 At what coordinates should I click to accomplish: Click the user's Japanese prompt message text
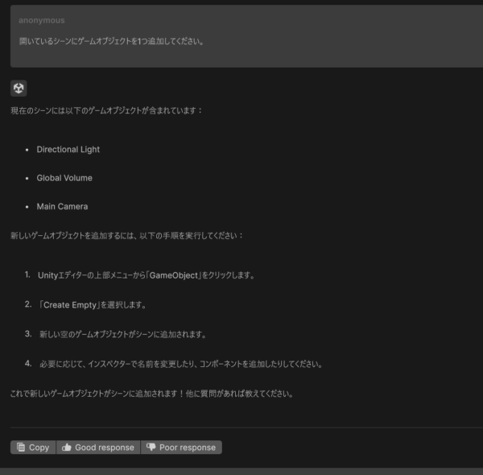click(x=111, y=41)
